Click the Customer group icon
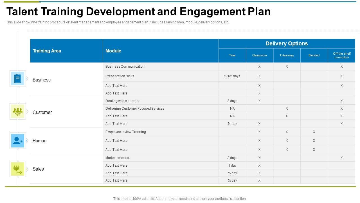360x203 pixels. coord(18,111)
